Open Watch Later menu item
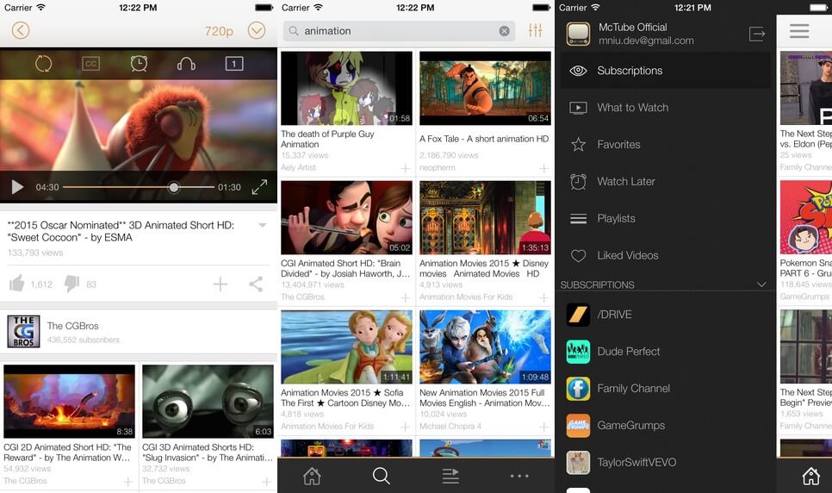The height and width of the screenshot is (493, 832). click(x=666, y=182)
